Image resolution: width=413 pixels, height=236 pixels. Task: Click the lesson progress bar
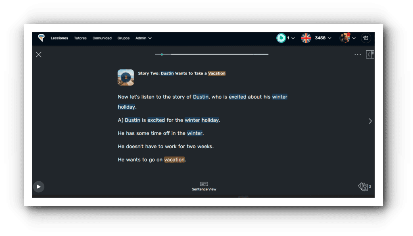pyautogui.click(x=211, y=54)
